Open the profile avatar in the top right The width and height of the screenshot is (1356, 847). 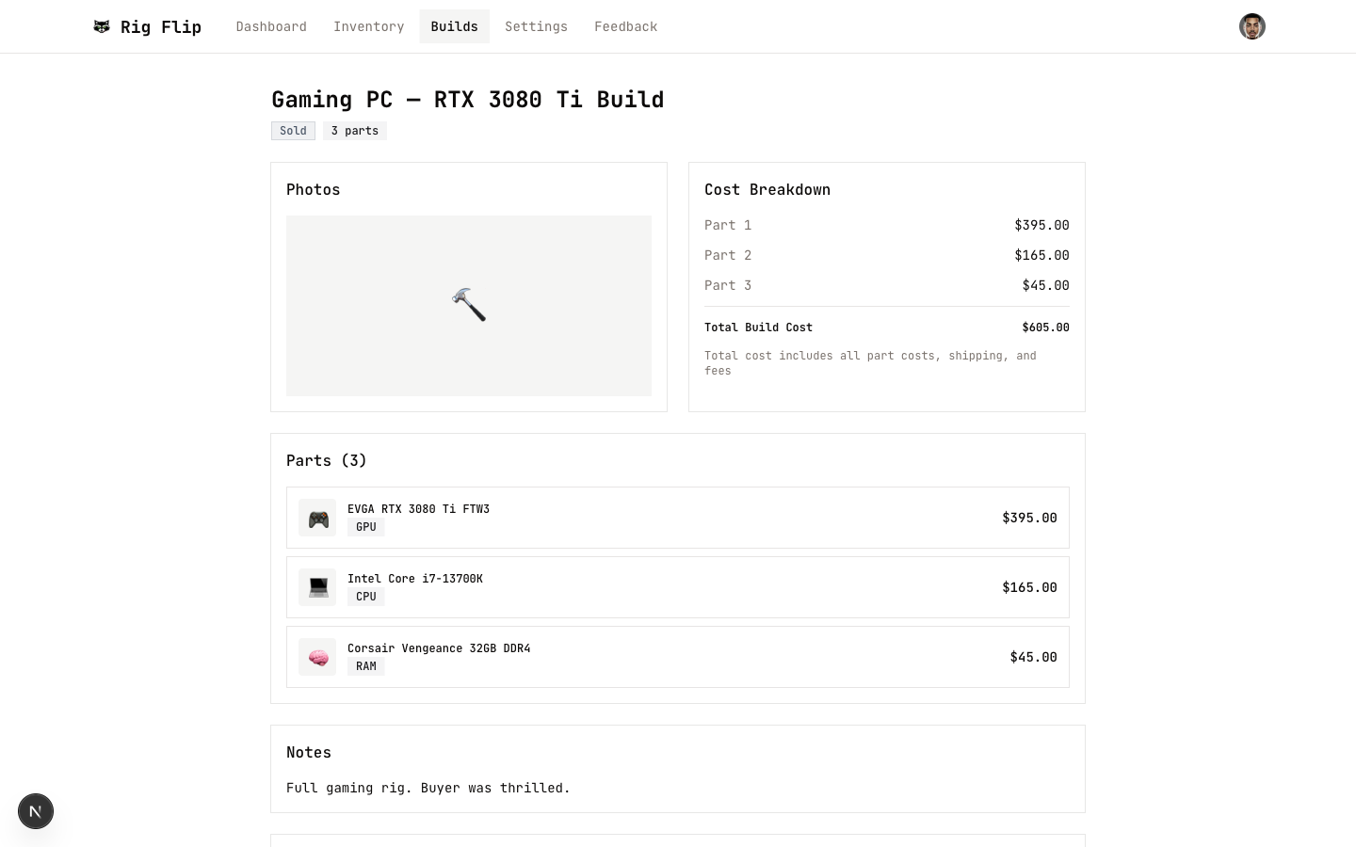1252,26
